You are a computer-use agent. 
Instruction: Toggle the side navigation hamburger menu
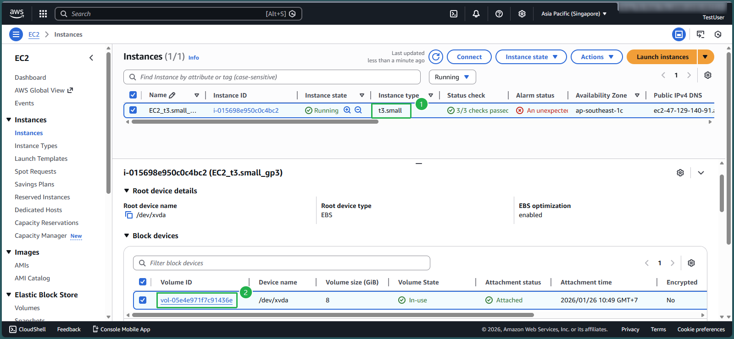click(x=16, y=34)
